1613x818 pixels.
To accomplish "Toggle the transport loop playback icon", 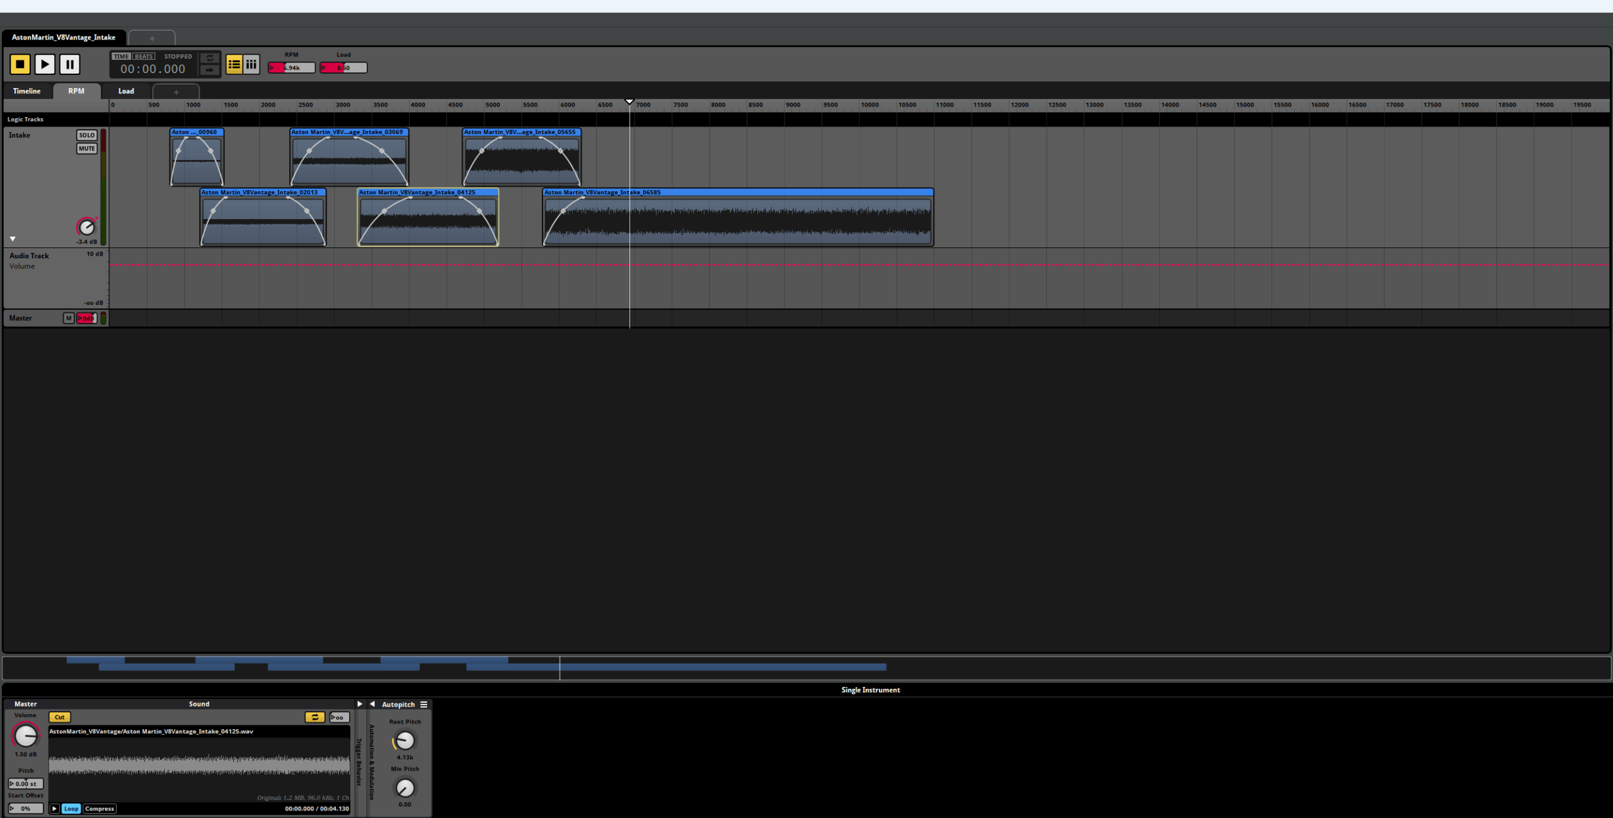I will 210,58.
